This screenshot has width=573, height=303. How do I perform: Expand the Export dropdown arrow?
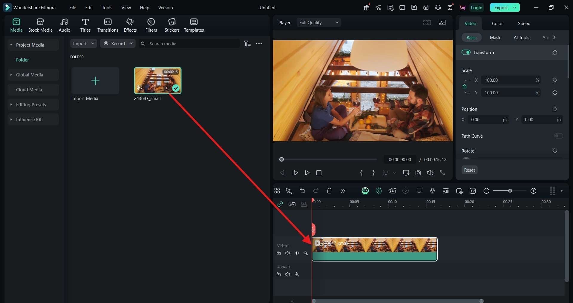[514, 7]
